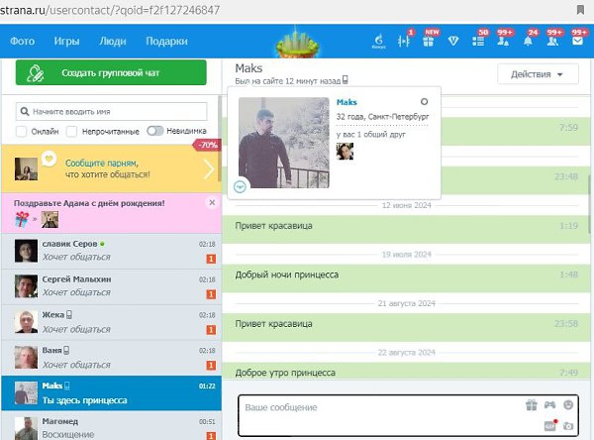Open the list icon with badge 50
Image resolution: width=594 pixels, height=440 pixels.
(478, 41)
